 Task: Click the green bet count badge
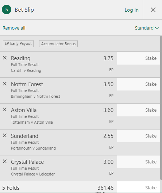tap(7, 9)
